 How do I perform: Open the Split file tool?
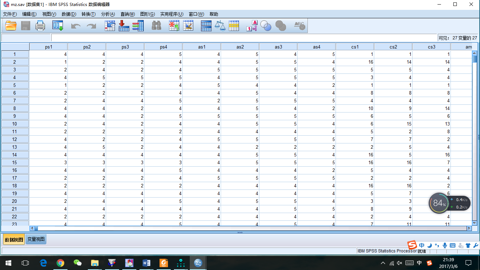click(206, 26)
